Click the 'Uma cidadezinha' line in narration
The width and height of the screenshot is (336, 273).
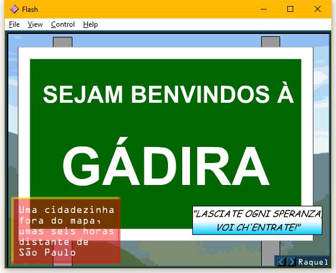[66, 210]
